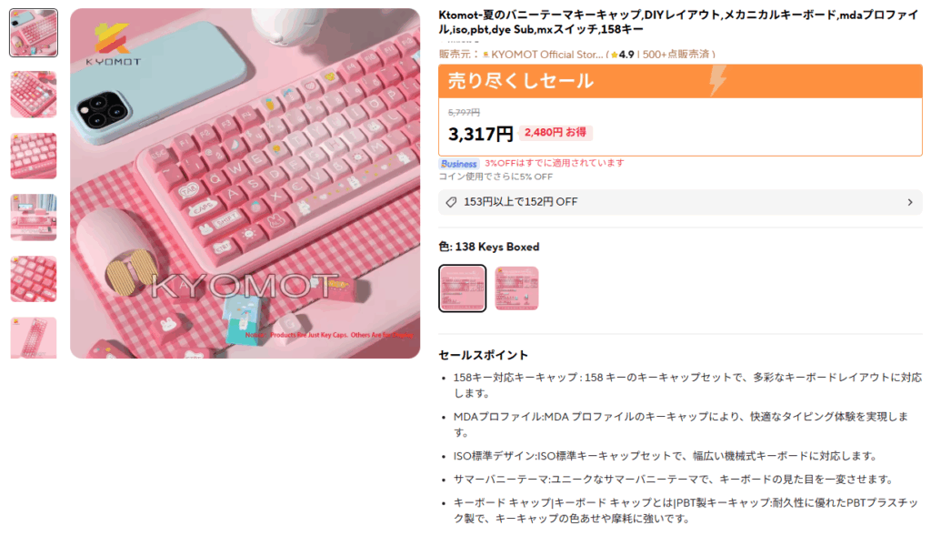
Task: Click the lightning bolt icon on sale banner
Action: 718,80
